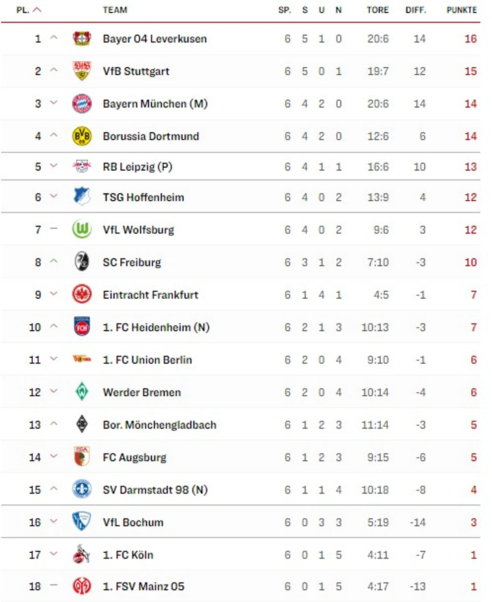The height and width of the screenshot is (602, 492).
Task: Click the Borussia Dortmund BVB logo
Action: [x=82, y=136]
